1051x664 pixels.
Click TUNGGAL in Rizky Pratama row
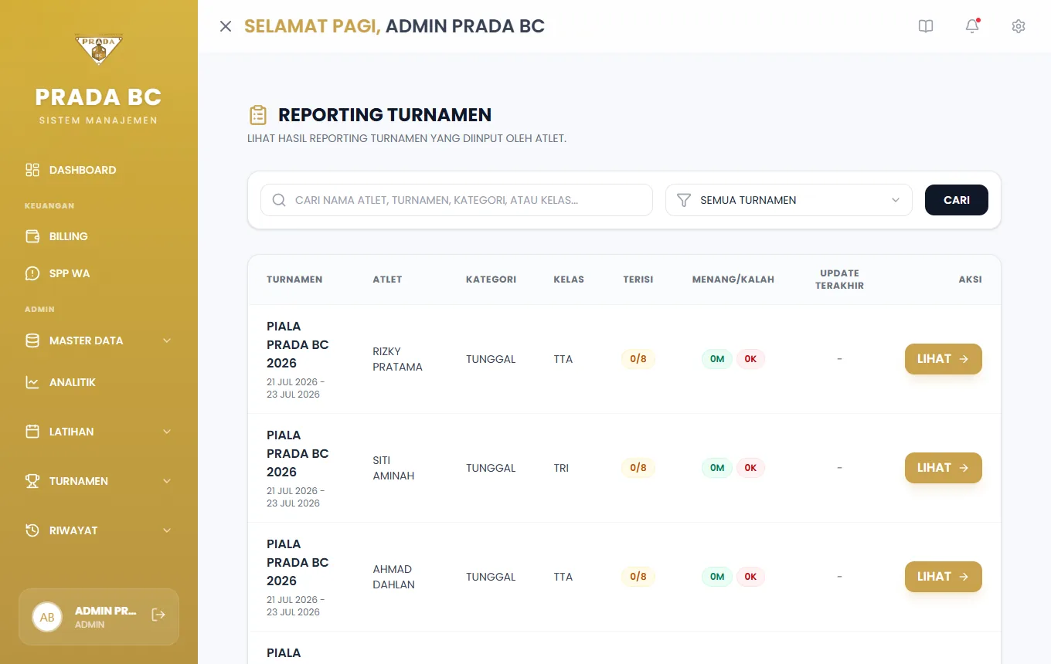point(491,359)
